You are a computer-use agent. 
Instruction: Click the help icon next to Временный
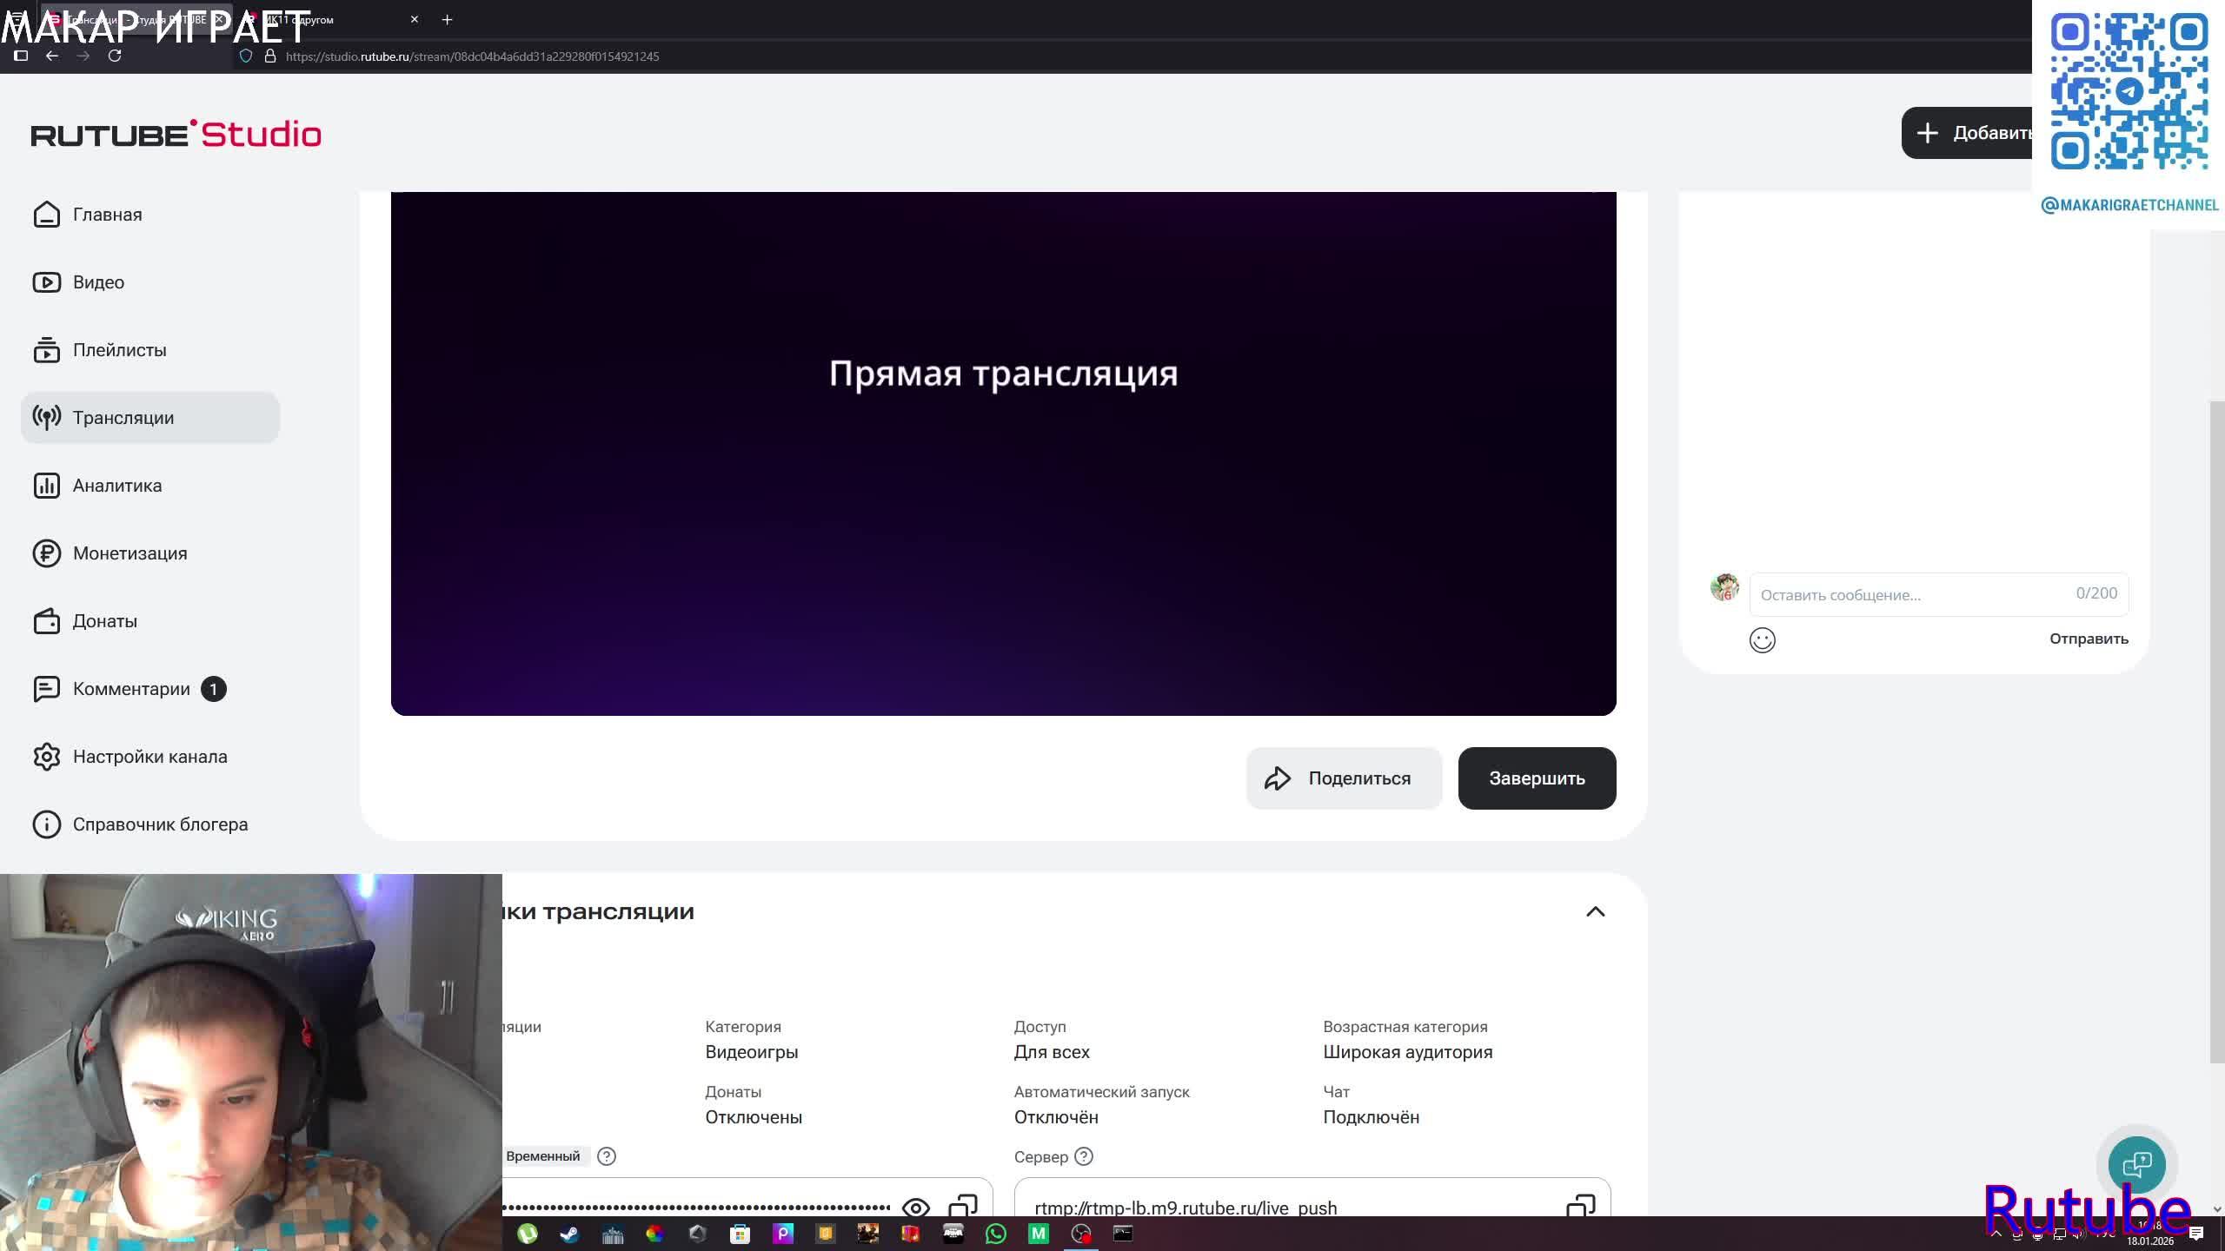coord(607,1156)
